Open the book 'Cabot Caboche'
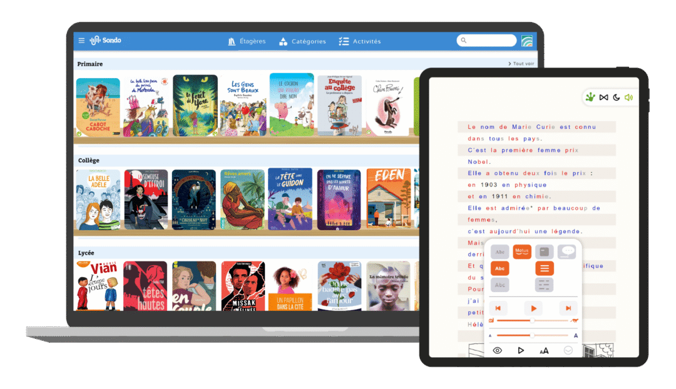 98,108
